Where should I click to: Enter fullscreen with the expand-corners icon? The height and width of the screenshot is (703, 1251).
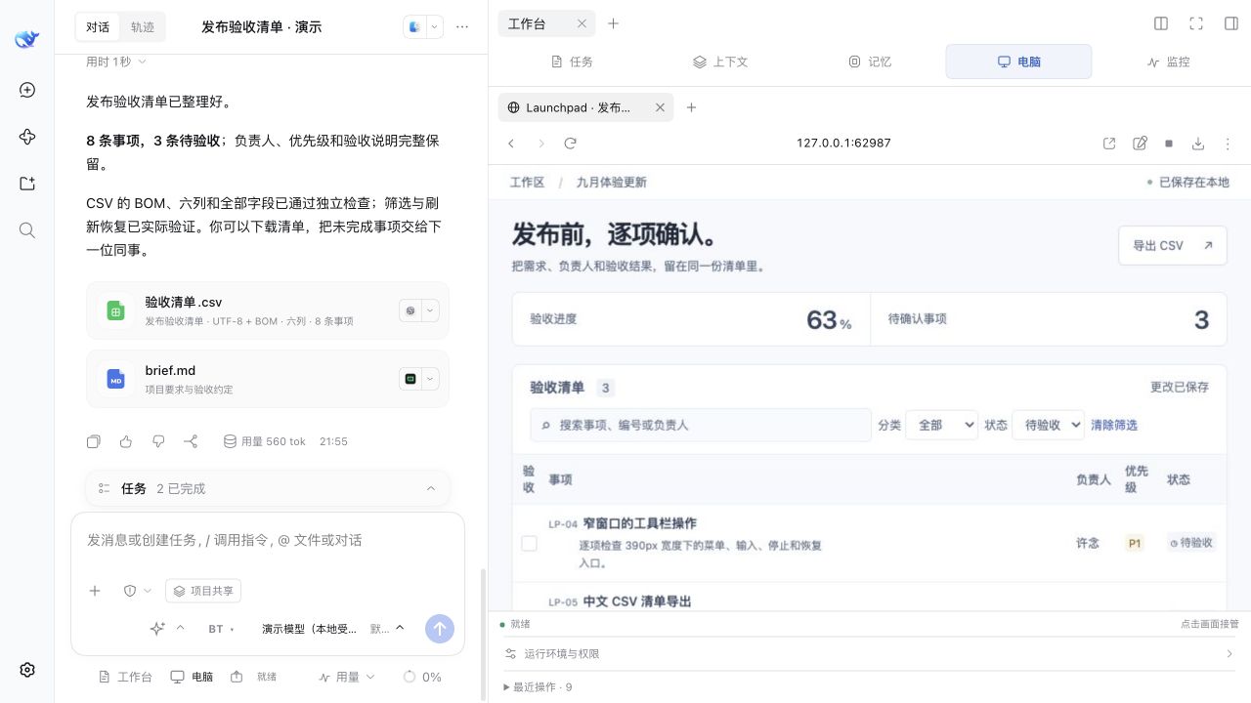coord(1196,23)
